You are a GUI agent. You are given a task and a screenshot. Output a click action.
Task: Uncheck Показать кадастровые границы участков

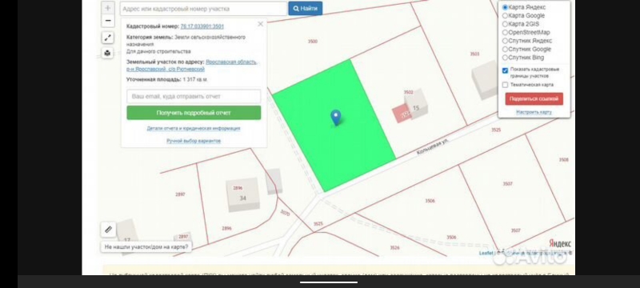[505, 70]
